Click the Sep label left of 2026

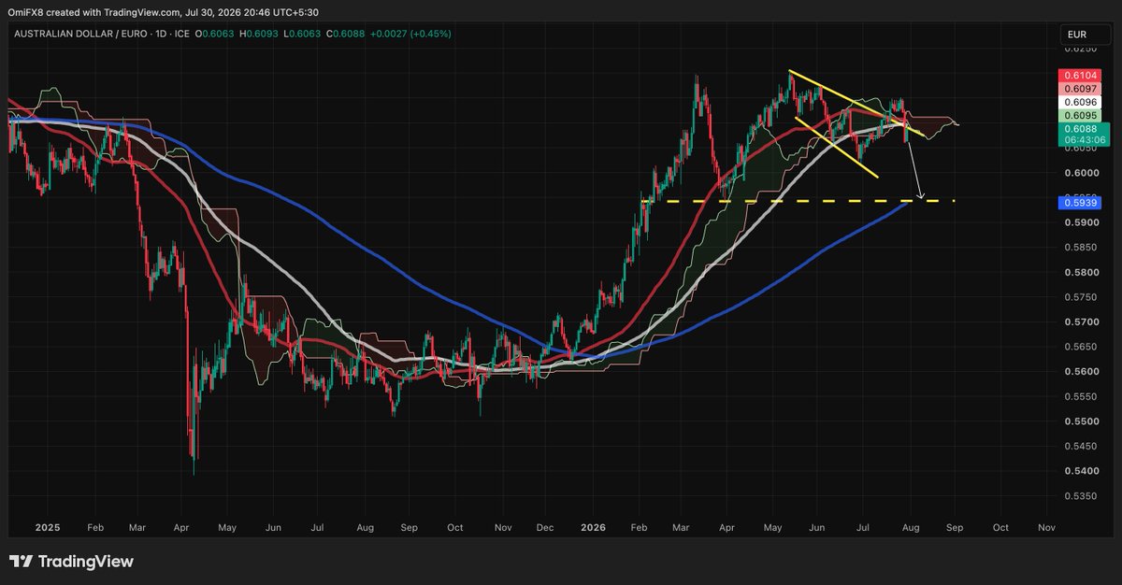[409, 527]
